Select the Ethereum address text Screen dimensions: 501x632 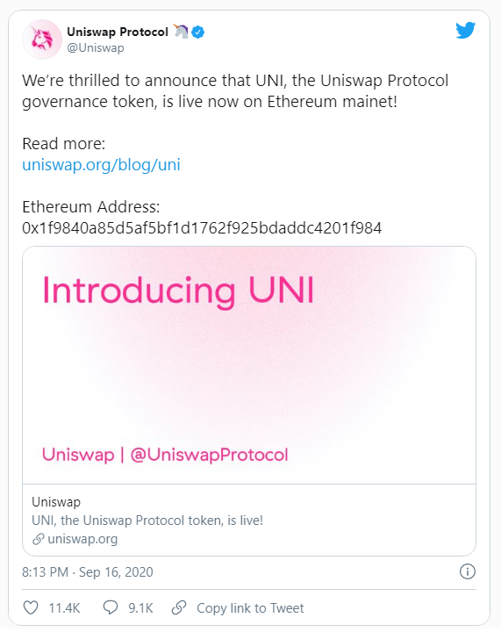click(202, 228)
